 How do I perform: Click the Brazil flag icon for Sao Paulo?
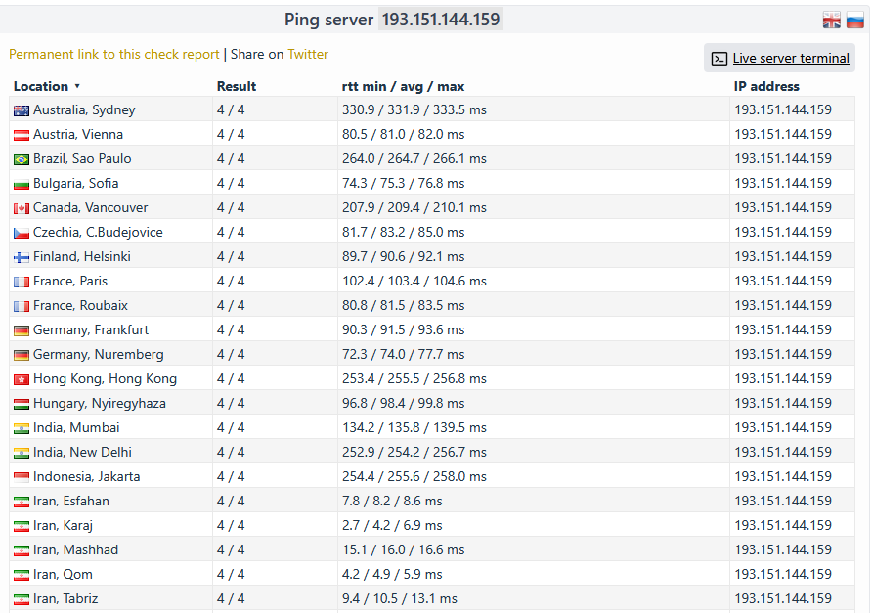coord(22,159)
